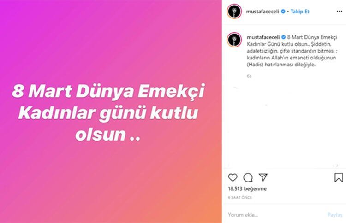Screen dimensions: 346x223
Task: Open mustafaceceli profile from the header username
Action: click(x=262, y=12)
